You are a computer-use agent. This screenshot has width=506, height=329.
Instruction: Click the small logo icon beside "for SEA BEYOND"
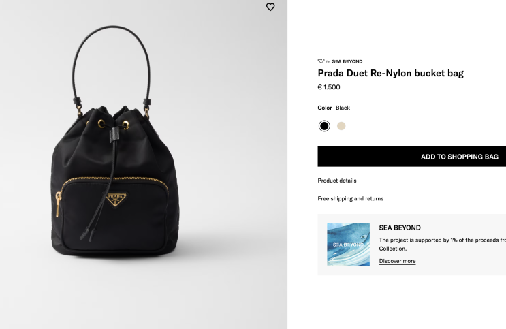click(321, 61)
